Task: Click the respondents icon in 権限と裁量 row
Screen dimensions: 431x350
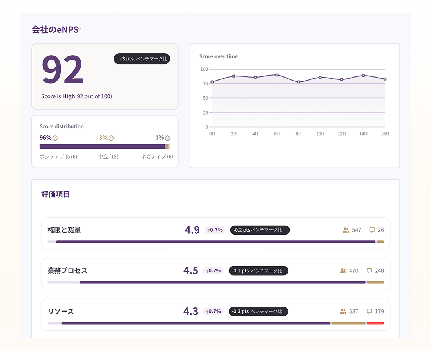Action: pos(346,230)
